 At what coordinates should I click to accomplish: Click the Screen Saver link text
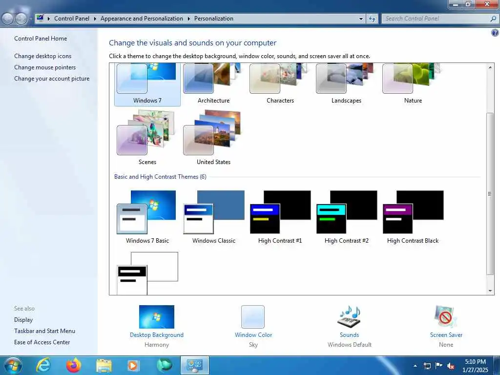point(446,335)
